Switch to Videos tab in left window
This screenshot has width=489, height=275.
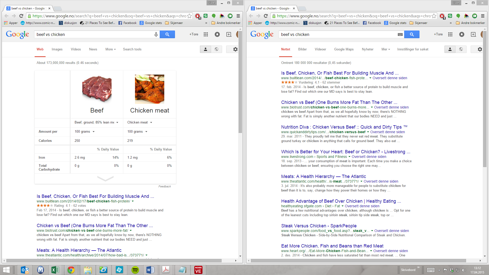[76, 49]
